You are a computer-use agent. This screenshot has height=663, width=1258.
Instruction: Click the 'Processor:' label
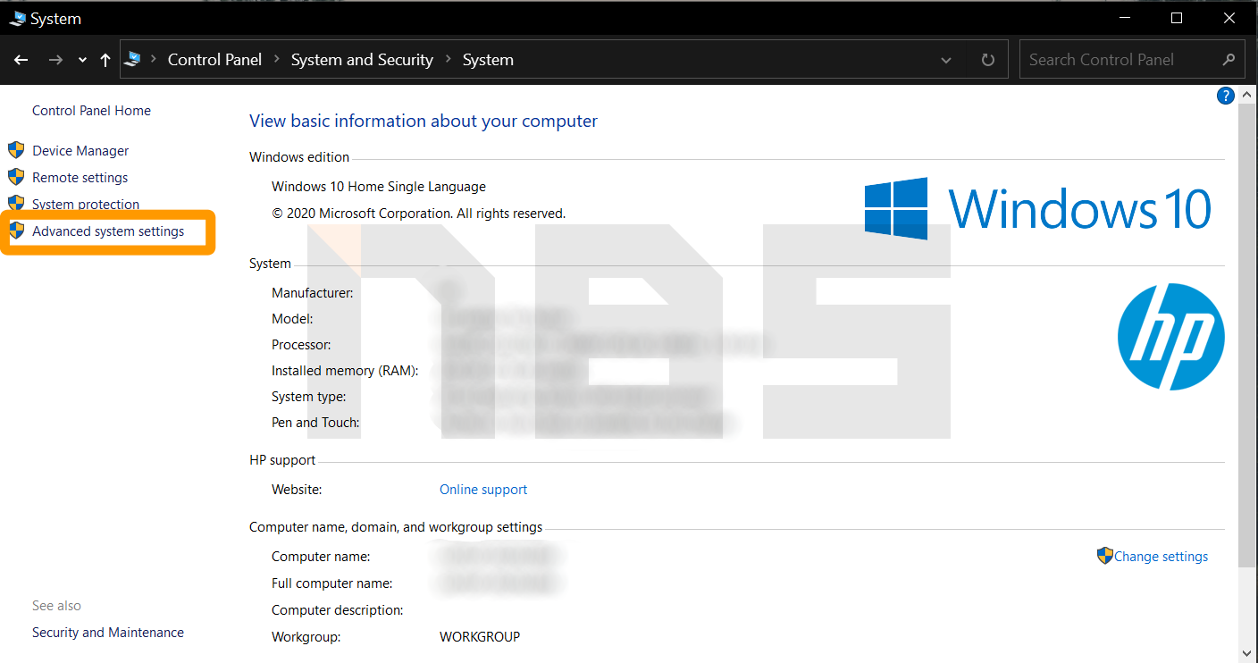pyautogui.click(x=301, y=345)
